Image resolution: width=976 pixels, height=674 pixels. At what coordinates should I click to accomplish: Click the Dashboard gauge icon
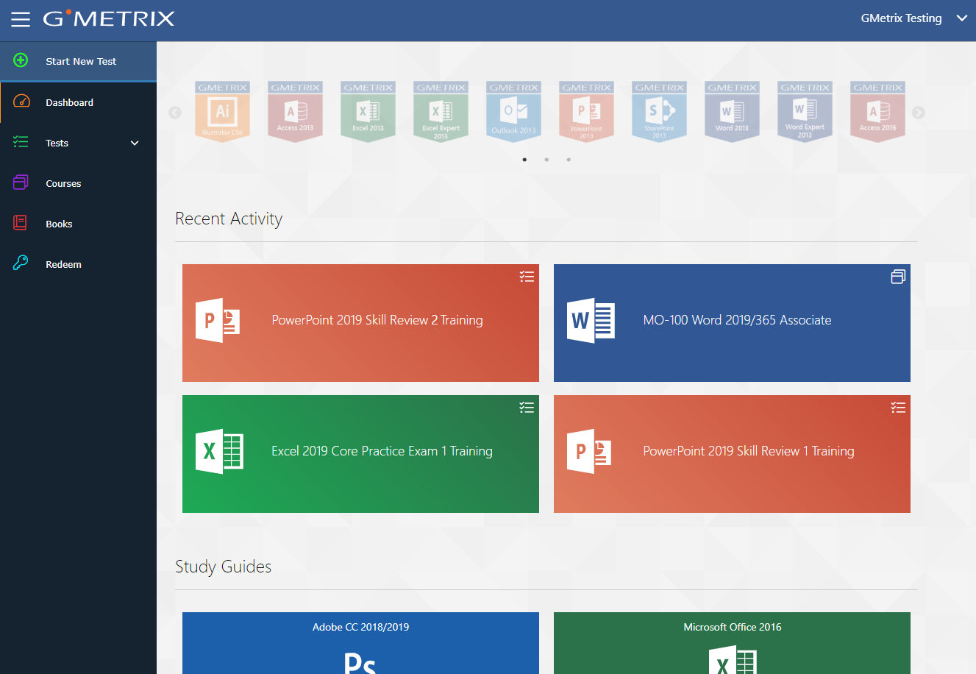tap(21, 102)
